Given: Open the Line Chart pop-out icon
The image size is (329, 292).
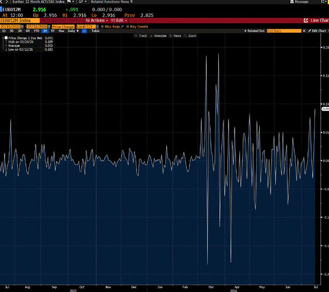Looking at the screenshot, I should (x=306, y=20).
